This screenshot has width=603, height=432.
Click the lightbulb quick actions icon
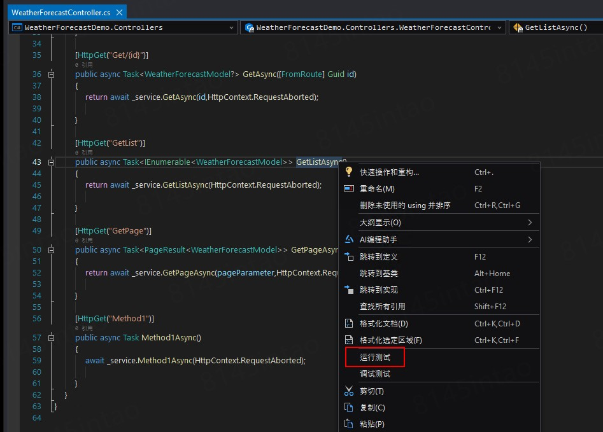(349, 172)
